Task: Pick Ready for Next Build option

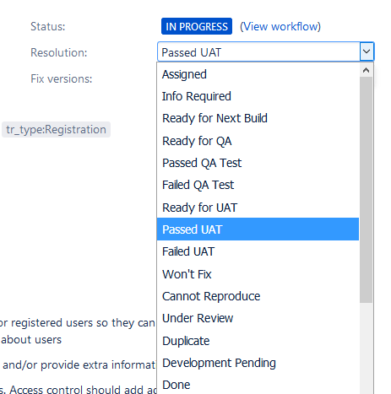Action: pos(258,118)
